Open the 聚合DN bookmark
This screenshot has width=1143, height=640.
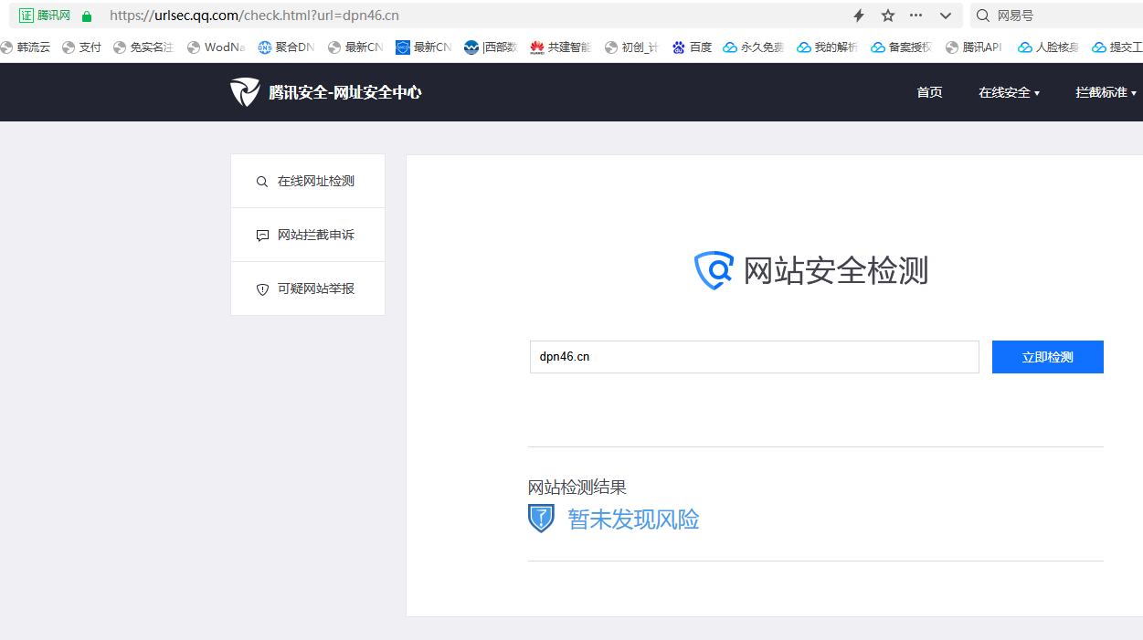coord(286,47)
